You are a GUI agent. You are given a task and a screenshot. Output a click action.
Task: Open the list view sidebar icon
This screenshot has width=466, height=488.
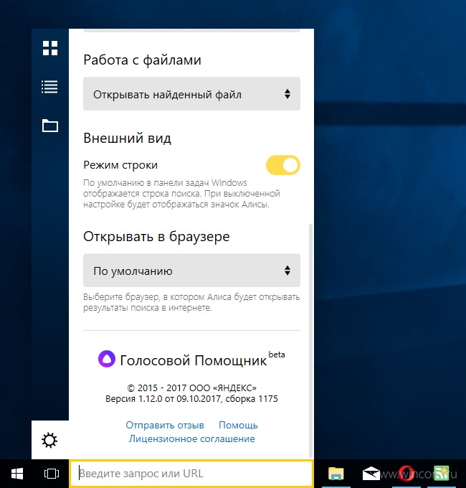(x=49, y=87)
